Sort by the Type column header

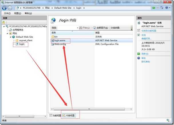coord(113,33)
